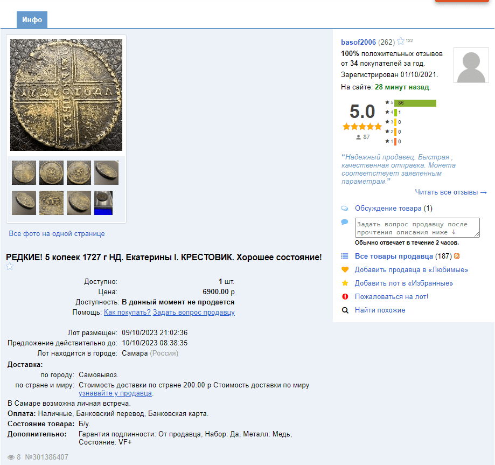Click the orange heart icon
The image size is (495, 465).
[345, 270]
